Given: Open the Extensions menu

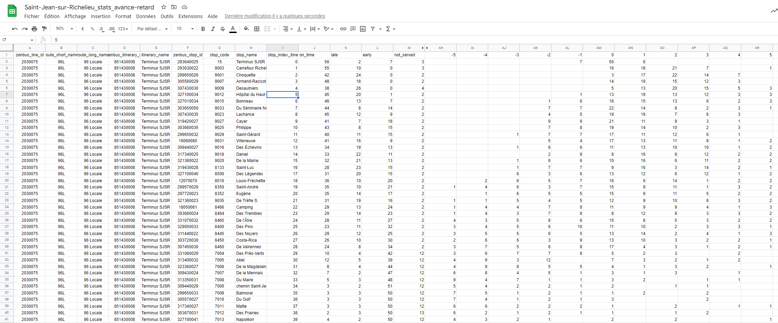Looking at the screenshot, I should click(190, 16).
